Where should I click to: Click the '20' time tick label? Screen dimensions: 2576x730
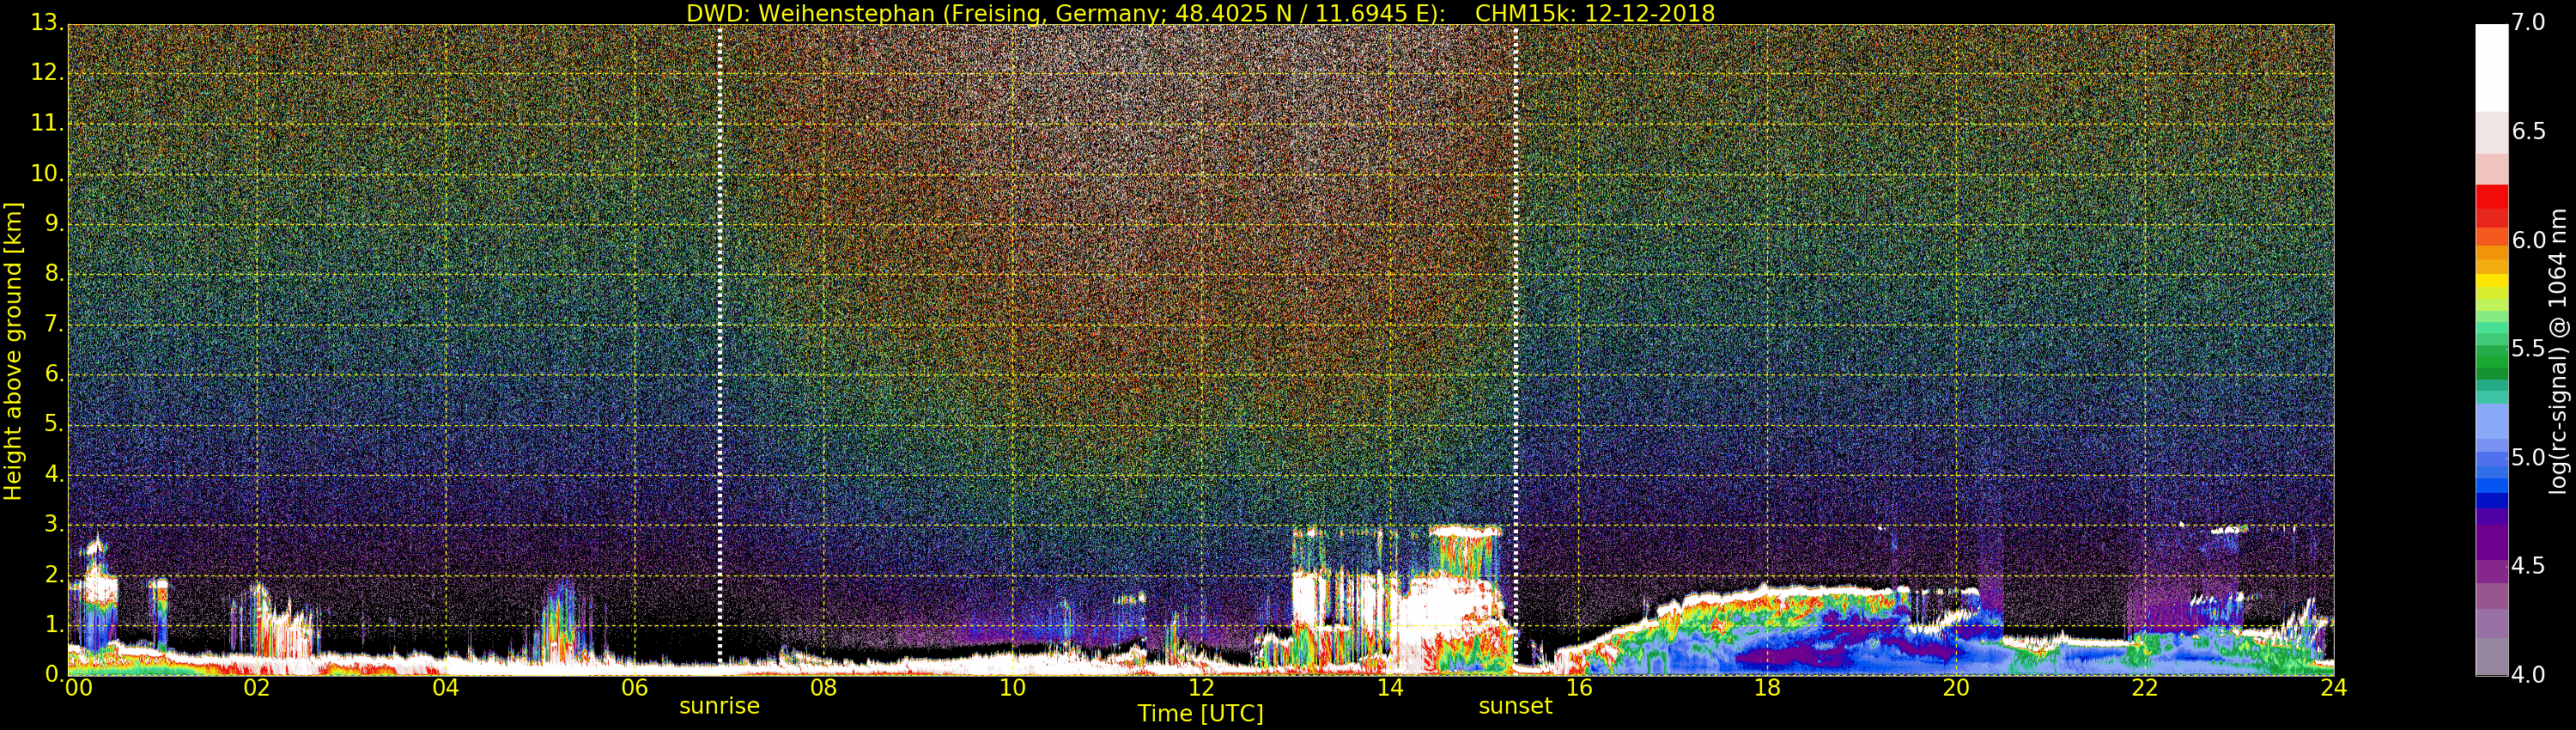click(x=1957, y=688)
